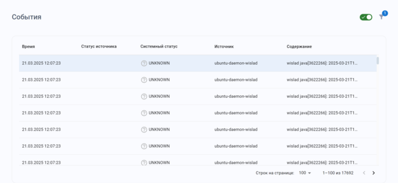398x183 pixels.
Task: Click UNKNOWN status icon in first row
Action: 144,63
